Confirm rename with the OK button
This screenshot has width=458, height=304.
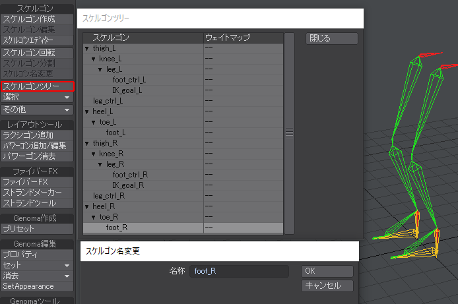pyautogui.click(x=327, y=271)
